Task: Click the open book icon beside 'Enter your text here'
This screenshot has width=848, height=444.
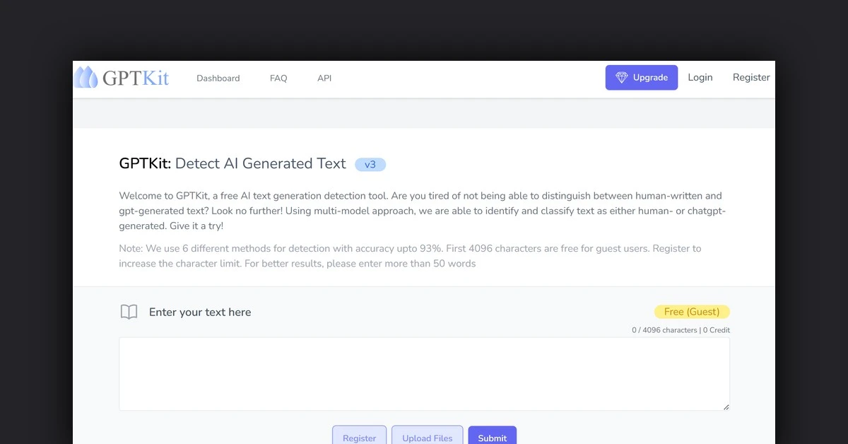Action: (x=129, y=311)
